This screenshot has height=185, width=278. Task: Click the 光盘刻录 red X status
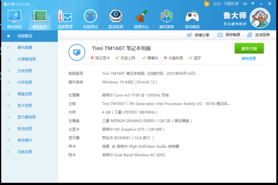point(173,58)
